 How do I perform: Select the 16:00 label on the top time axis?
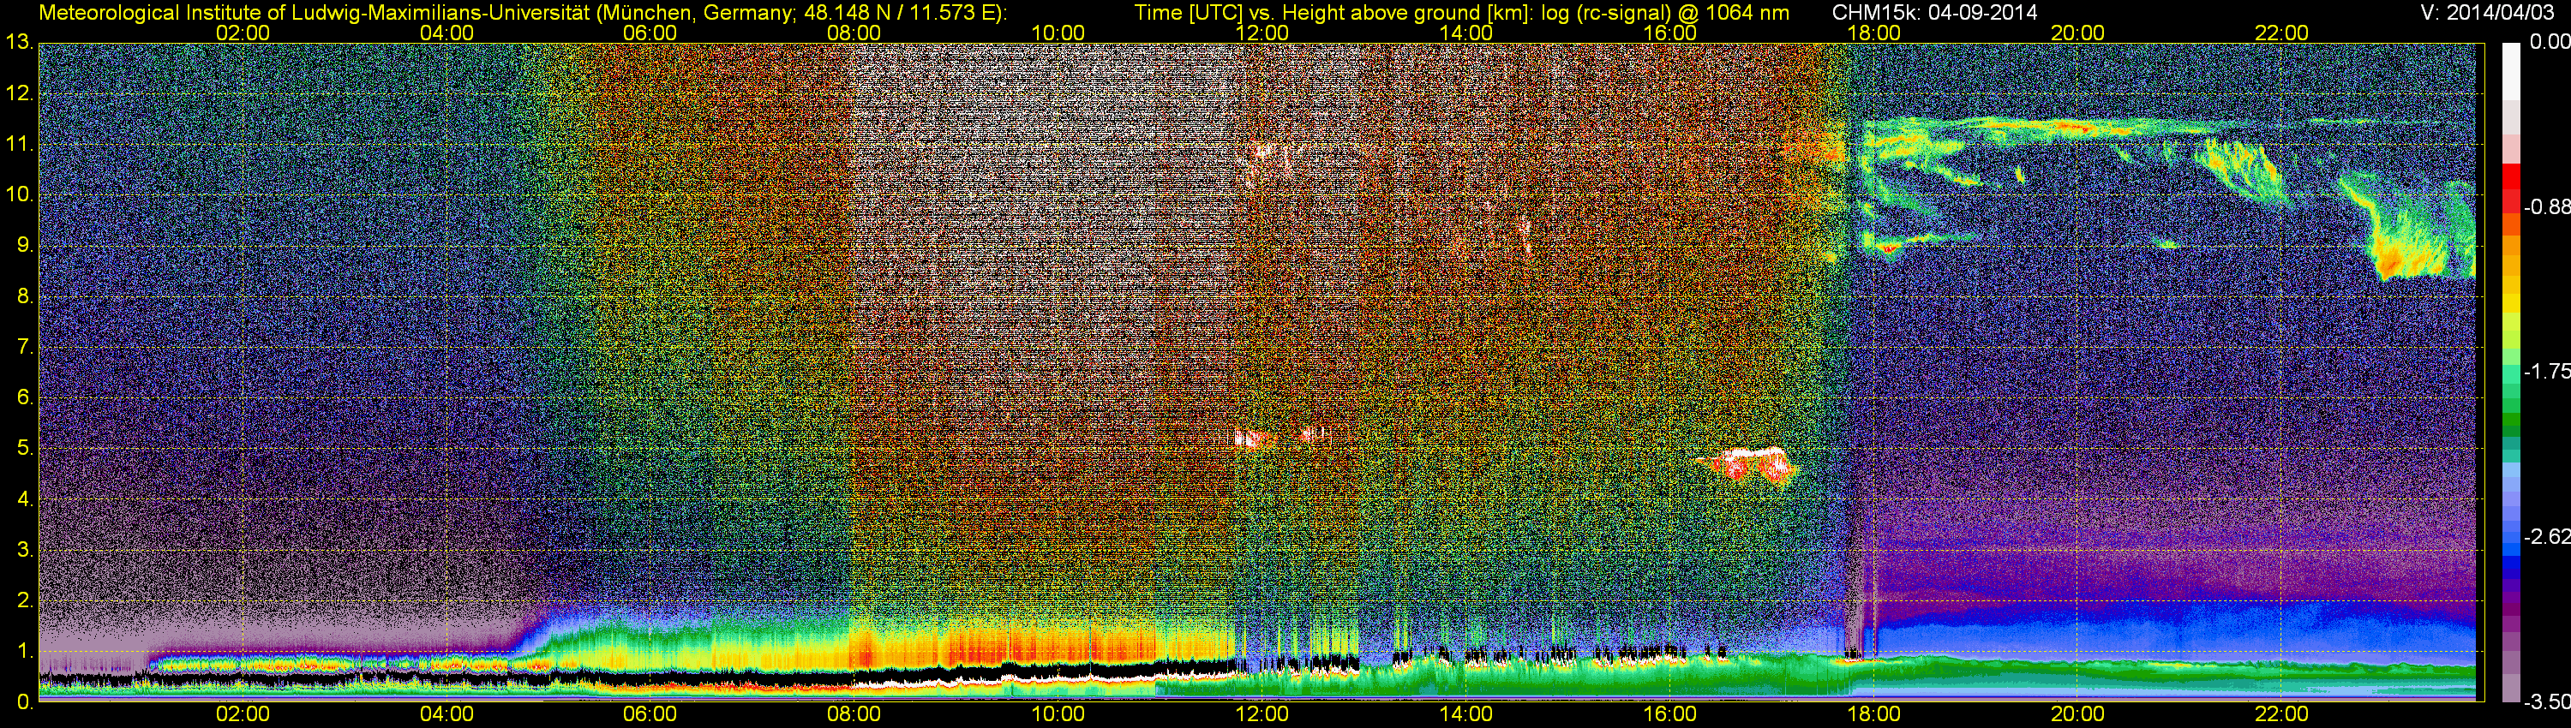1669,33
